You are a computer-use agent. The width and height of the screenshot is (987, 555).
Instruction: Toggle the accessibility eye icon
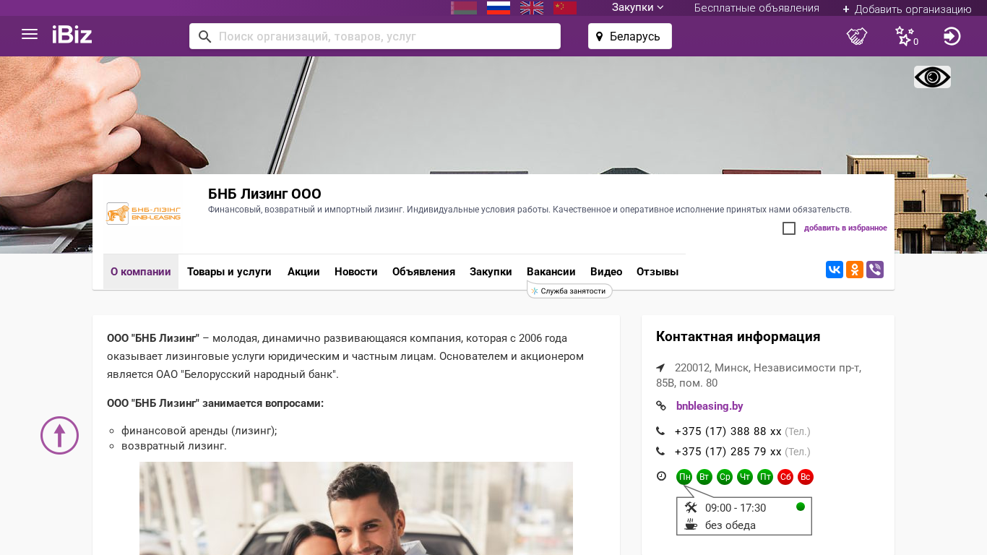click(932, 77)
